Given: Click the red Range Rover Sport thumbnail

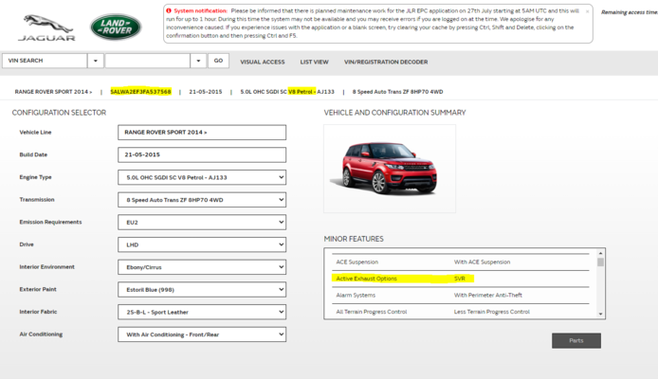Looking at the screenshot, I should pos(390,169).
